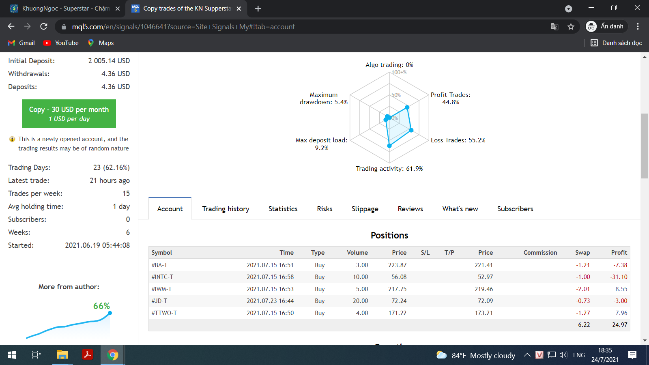Open Adobe Acrobat from the taskbar
Screen dimensions: 649x365
pos(87,355)
